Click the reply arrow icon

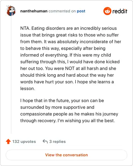coord(45,141)
